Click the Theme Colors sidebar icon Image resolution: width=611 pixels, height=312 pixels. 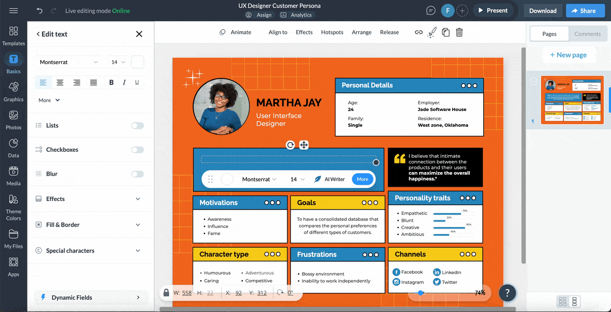(x=13, y=207)
